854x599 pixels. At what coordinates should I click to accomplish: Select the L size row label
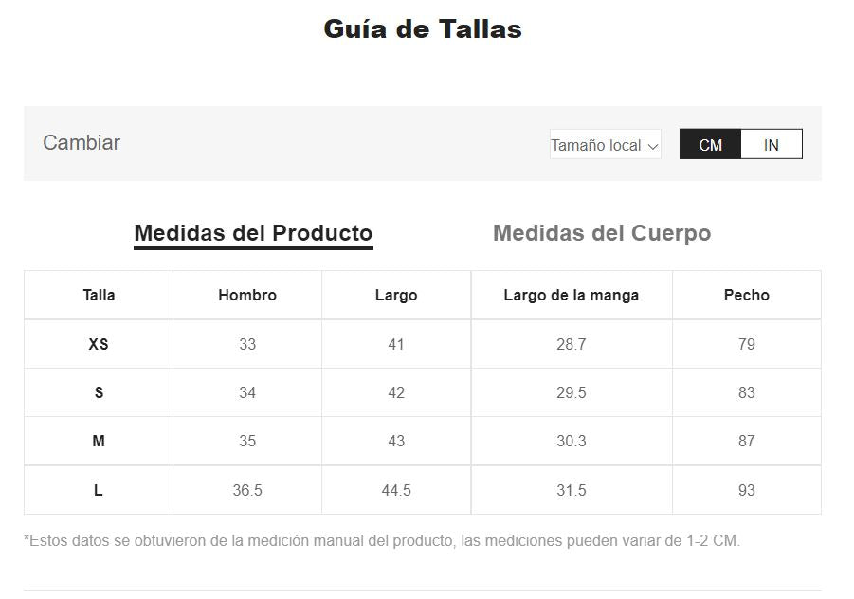click(x=99, y=490)
